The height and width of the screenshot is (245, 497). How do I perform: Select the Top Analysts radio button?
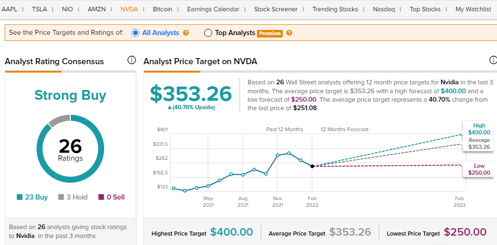[x=208, y=33]
